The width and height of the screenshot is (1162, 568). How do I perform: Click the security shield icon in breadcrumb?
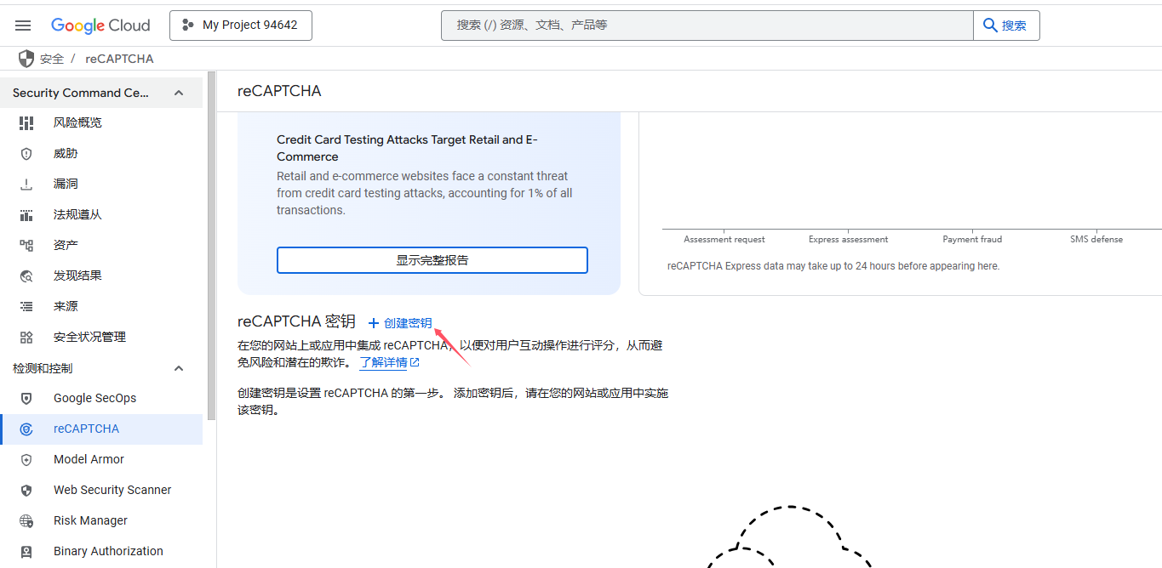(x=26, y=59)
